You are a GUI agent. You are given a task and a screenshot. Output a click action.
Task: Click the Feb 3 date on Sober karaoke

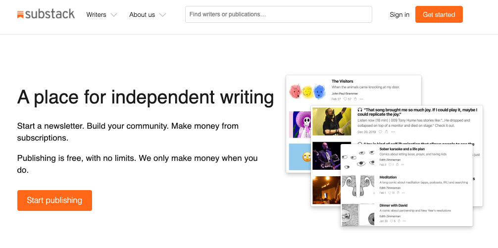click(383, 165)
